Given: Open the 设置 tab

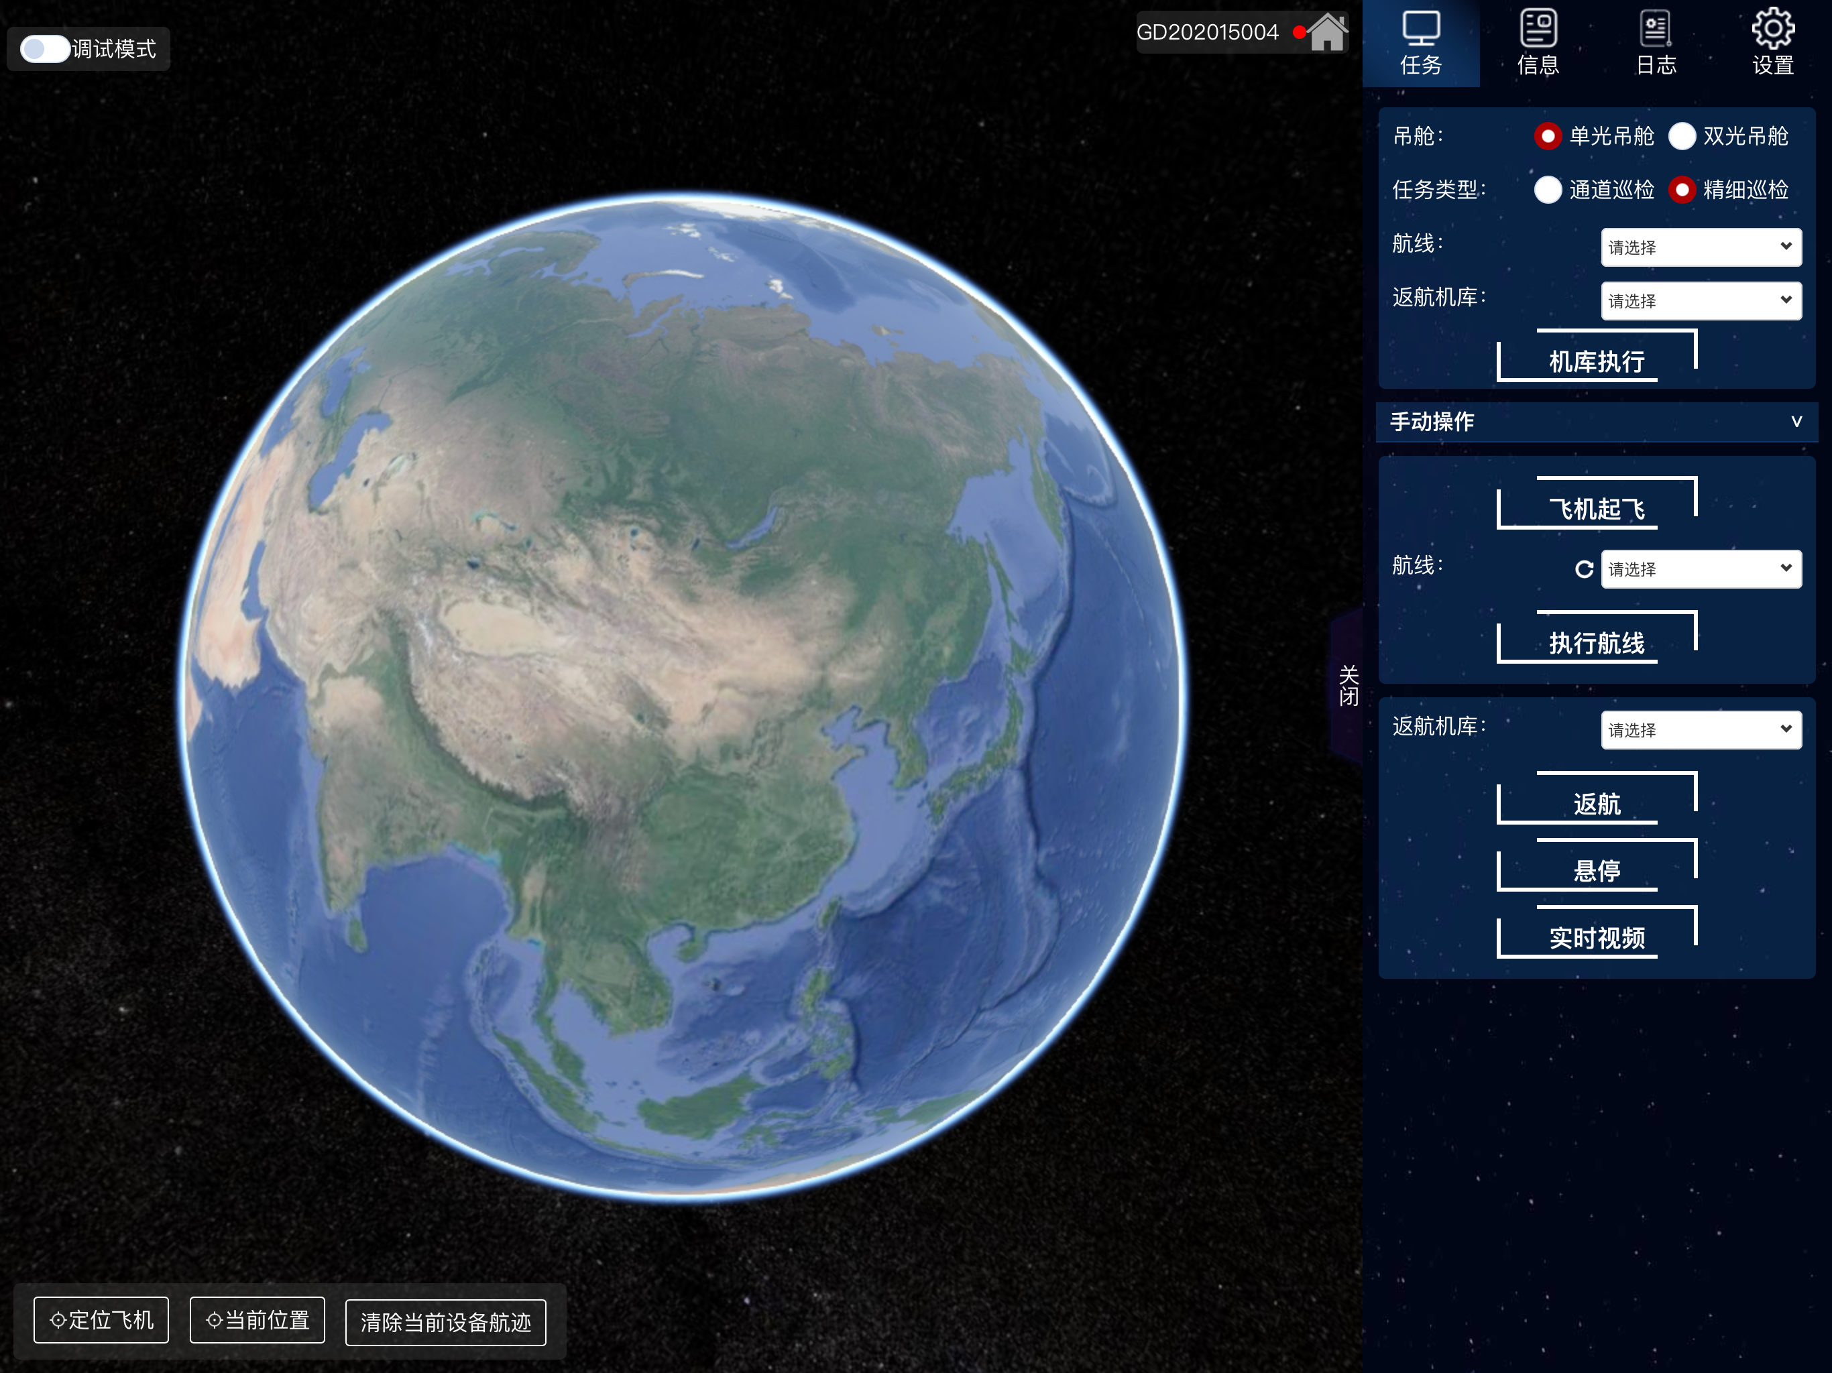Looking at the screenshot, I should click(x=1772, y=43).
